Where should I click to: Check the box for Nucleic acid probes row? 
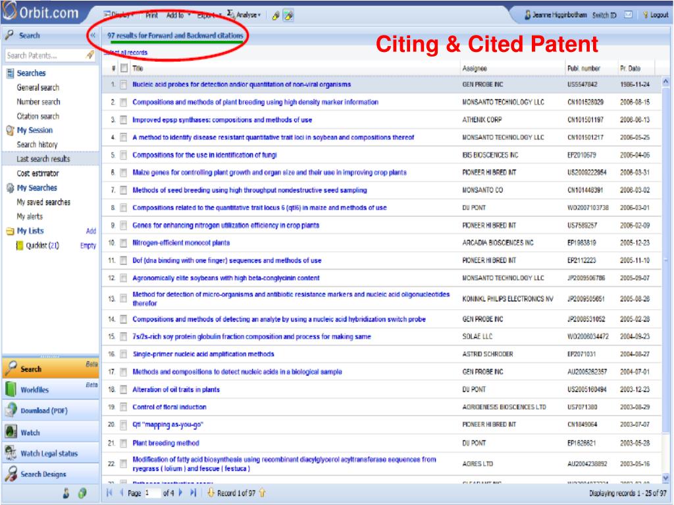point(123,85)
